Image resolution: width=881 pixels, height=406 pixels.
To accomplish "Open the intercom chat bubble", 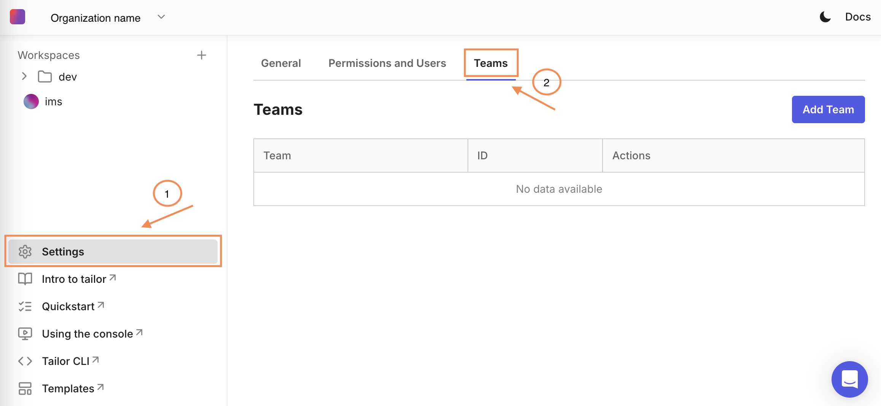I will 849,379.
